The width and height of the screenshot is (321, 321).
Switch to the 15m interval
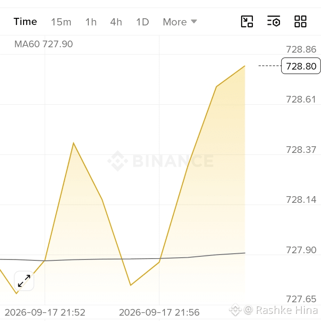[61, 22]
